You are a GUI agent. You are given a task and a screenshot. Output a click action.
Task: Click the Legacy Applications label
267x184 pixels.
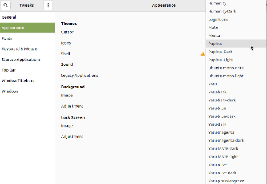tap(80, 76)
